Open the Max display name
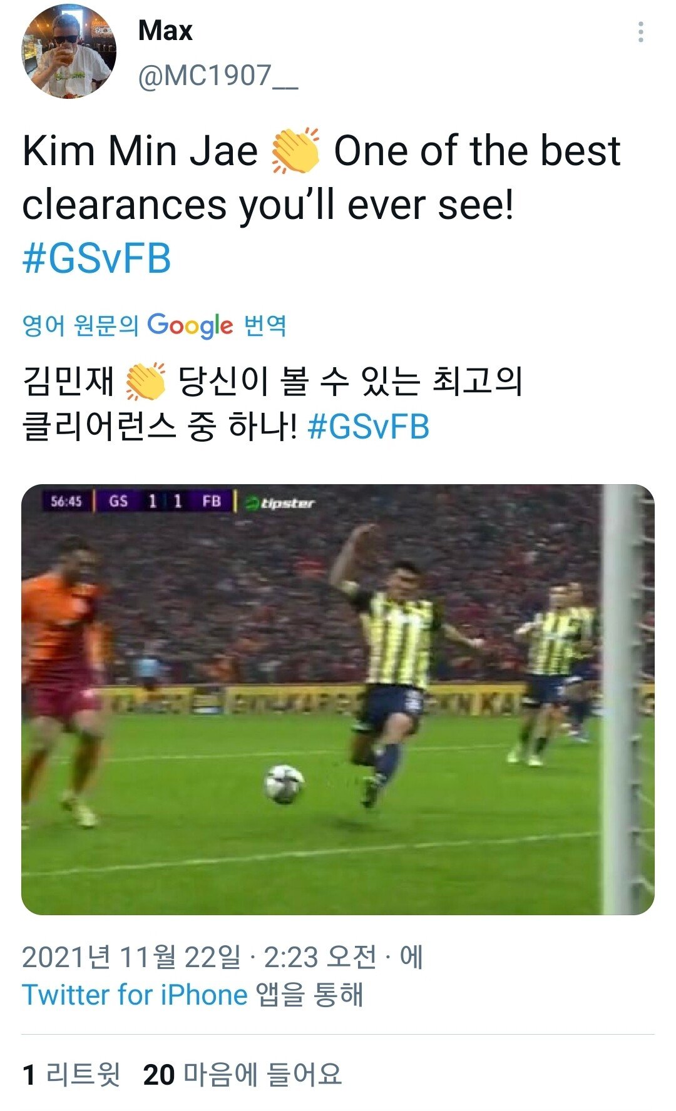This screenshot has height=1111, width=676. pos(165,30)
